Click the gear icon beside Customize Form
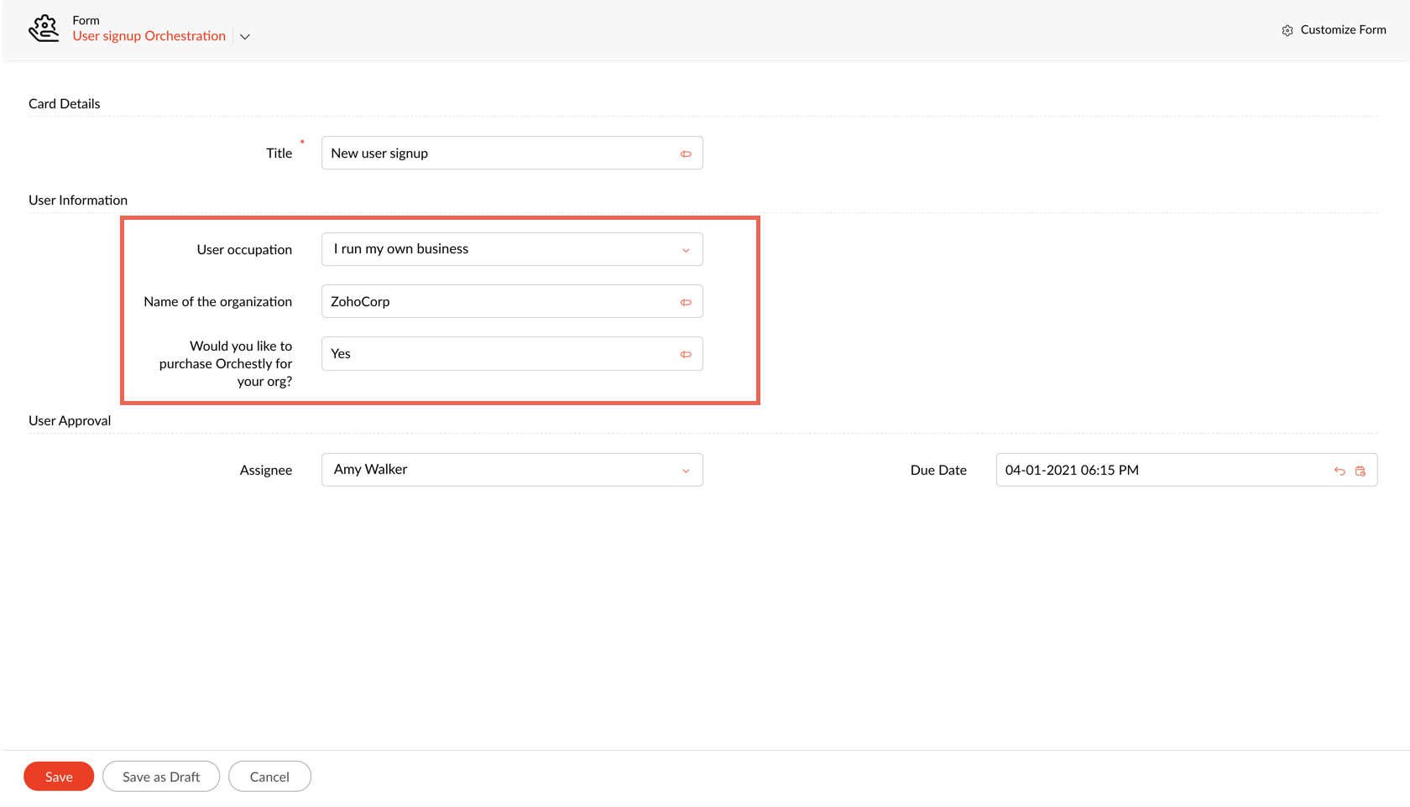This screenshot has width=1410, height=807. point(1287,30)
